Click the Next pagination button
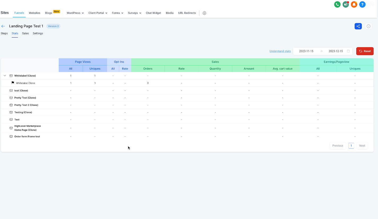Screen dimensions: 378x219 coord(362,146)
